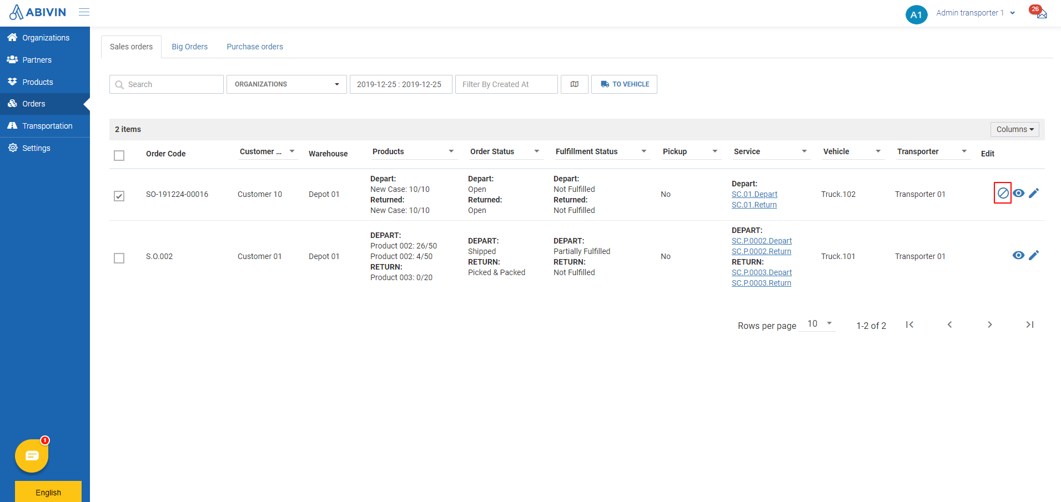Open the map view button
This screenshot has height=502, width=1061.
[x=575, y=84]
